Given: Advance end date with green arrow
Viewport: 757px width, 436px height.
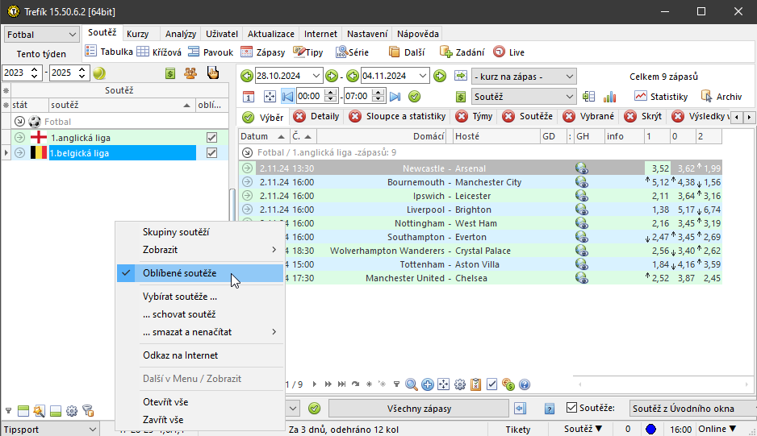Looking at the screenshot, I should pyautogui.click(x=440, y=76).
